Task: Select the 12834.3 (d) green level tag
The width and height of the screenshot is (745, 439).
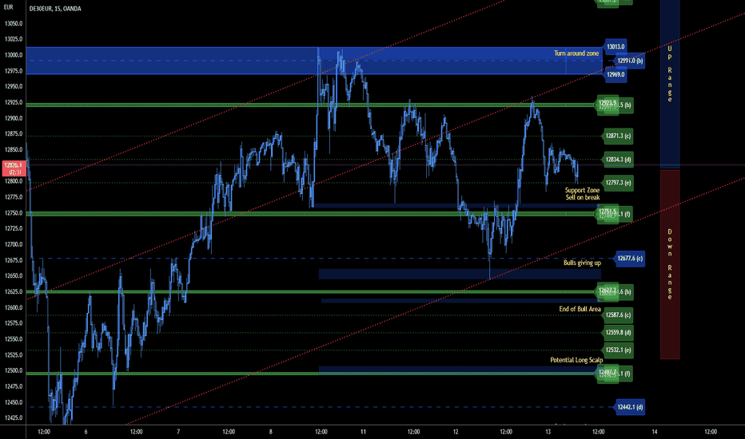Action: (x=618, y=160)
